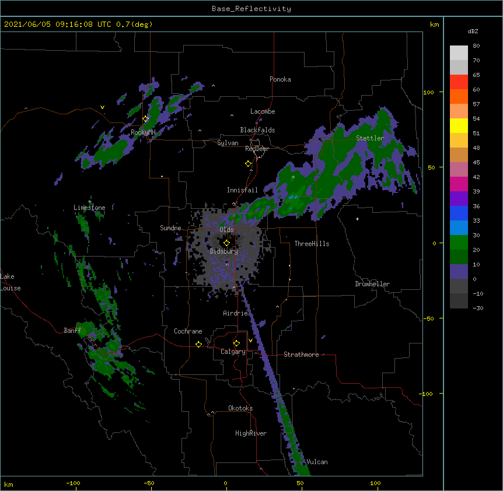503x491 pixels.
Task: Click the Lacombe city label
Action: tap(263, 111)
